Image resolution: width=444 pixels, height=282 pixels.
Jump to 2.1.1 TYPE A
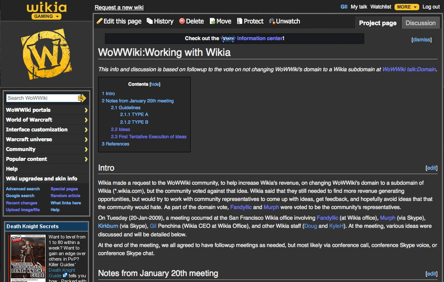[134, 114]
